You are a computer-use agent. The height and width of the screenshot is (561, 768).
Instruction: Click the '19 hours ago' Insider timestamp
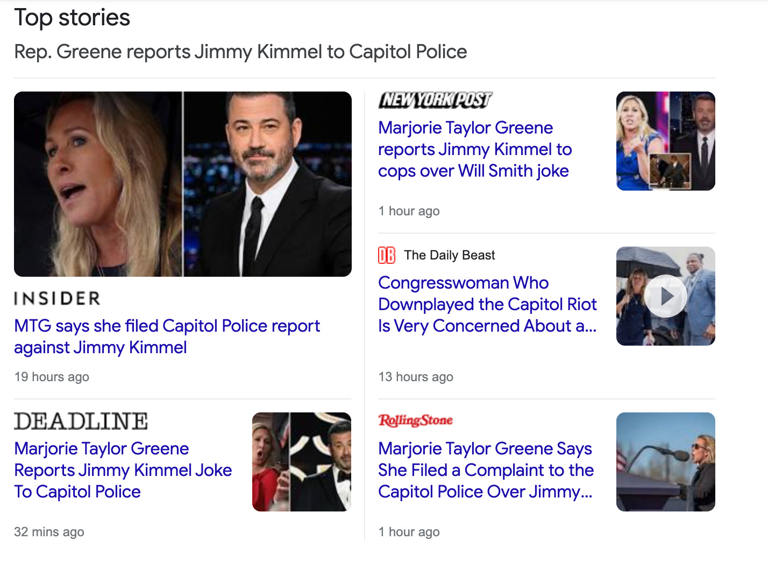click(x=52, y=377)
